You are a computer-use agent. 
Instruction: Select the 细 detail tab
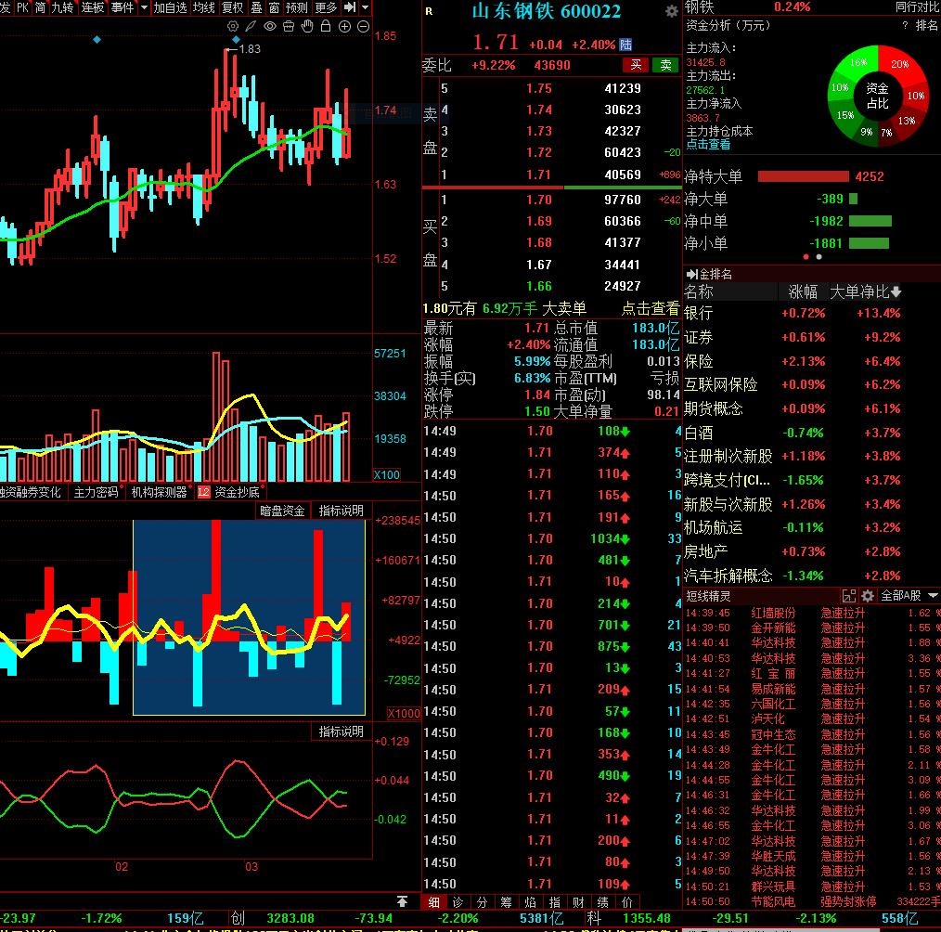(433, 902)
